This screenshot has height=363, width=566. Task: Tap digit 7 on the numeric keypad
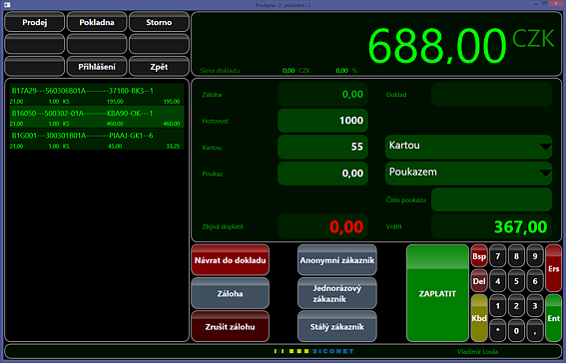498,256
